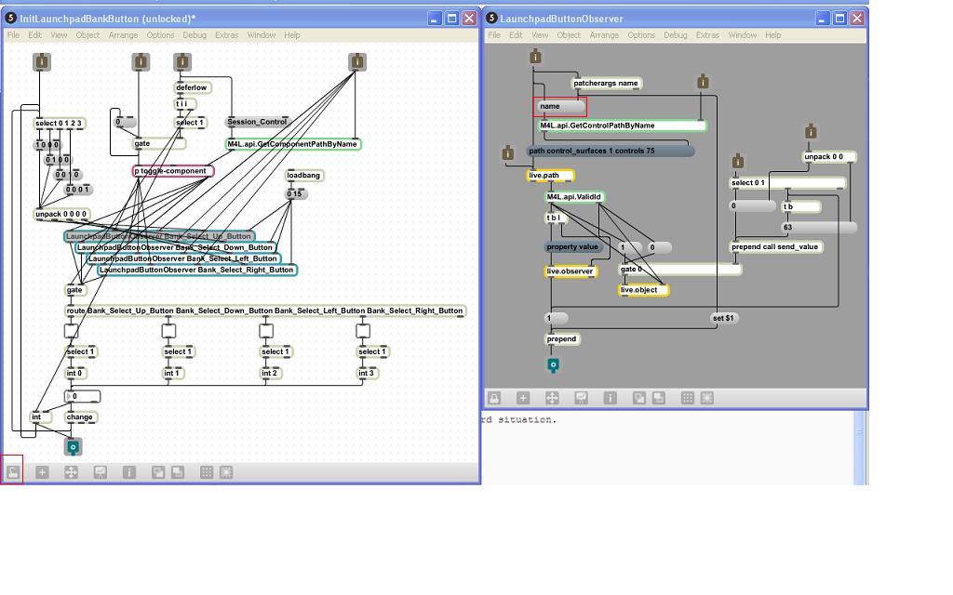The width and height of the screenshot is (953, 595).
Task: Select the 'unpack 0 0 0 0' object
Action: pos(62,214)
